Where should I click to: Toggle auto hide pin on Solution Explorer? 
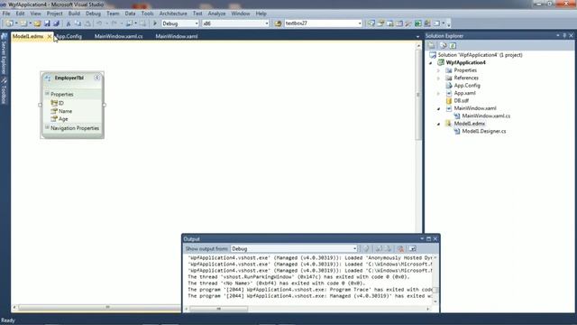(564, 35)
